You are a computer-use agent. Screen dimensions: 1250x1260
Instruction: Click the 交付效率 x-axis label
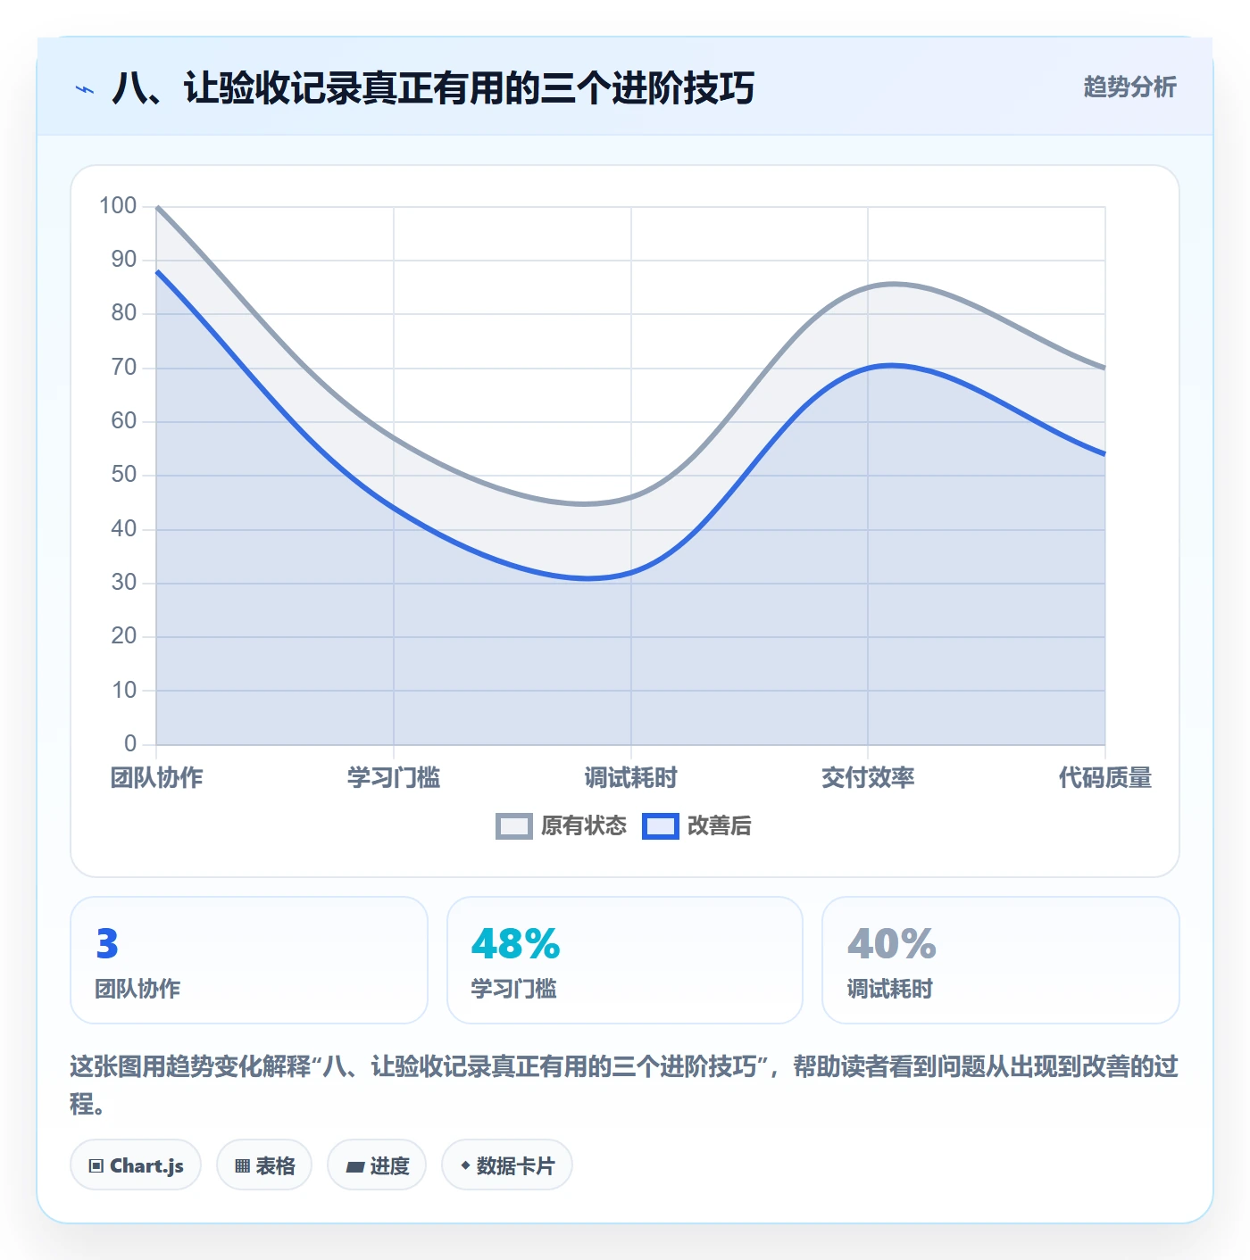pos(868,778)
